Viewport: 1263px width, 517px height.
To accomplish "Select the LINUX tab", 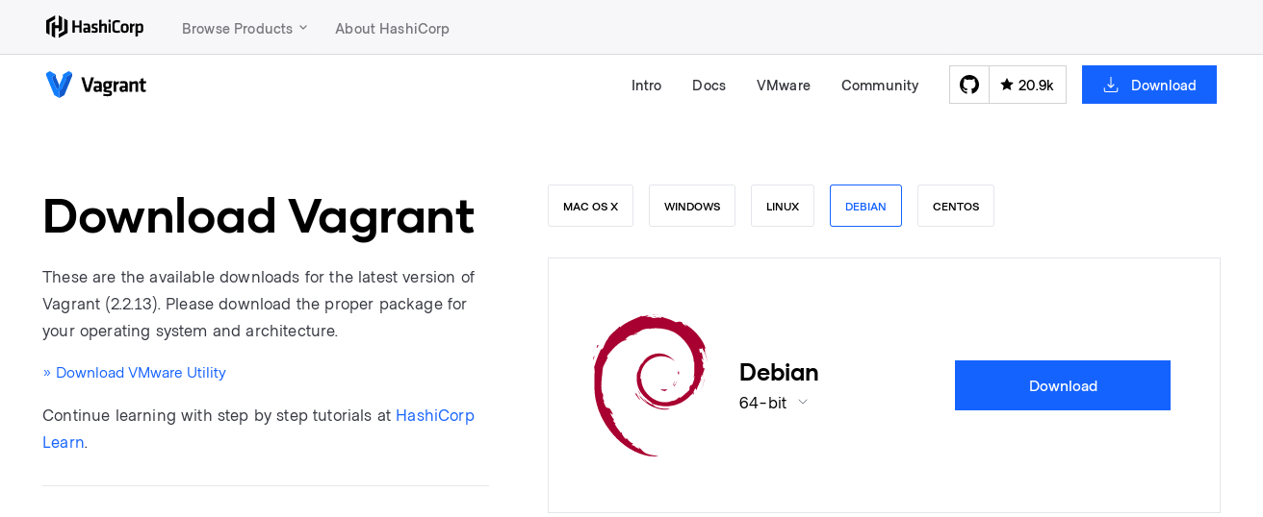I will [783, 206].
